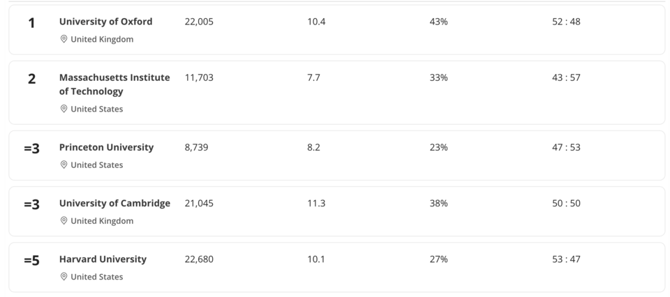Viewport: 670px width, 297px height.
Task: Click the location pin under Massachusetts Institute of Technology
Action: (x=64, y=109)
